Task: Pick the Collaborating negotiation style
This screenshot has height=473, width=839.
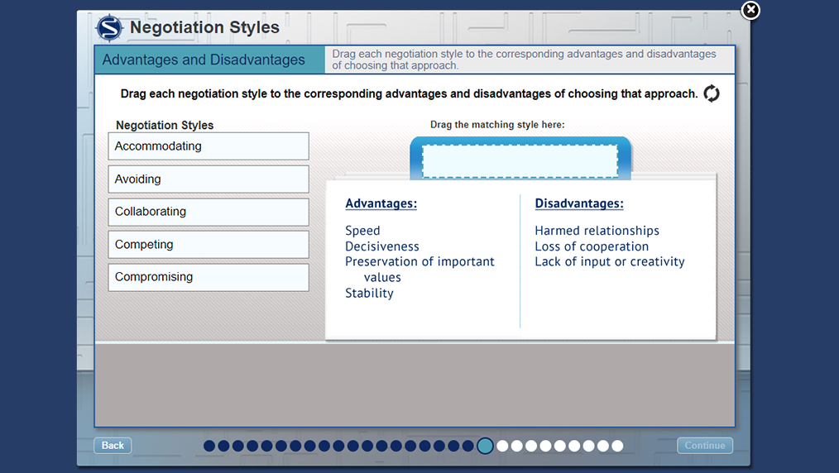Action: [209, 212]
